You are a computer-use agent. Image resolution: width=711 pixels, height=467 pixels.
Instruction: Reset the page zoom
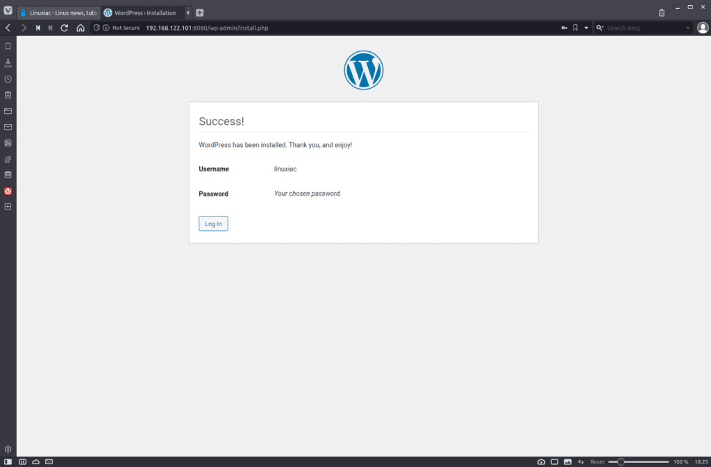597,461
